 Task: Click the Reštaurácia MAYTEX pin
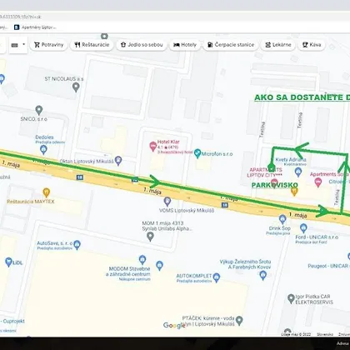47,192
